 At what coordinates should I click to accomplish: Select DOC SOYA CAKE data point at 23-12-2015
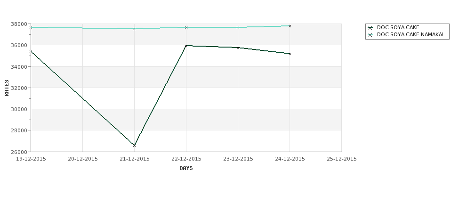pyautogui.click(x=238, y=48)
